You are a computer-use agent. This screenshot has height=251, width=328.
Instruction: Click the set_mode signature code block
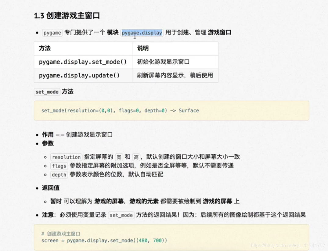pyautogui.click(x=119, y=110)
